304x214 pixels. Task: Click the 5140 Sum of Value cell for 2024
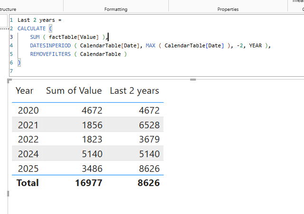(92, 154)
